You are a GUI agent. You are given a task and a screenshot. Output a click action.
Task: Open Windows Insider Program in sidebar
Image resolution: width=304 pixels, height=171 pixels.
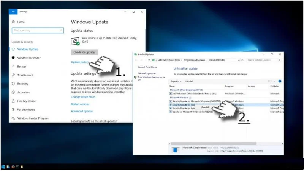(x=33, y=118)
